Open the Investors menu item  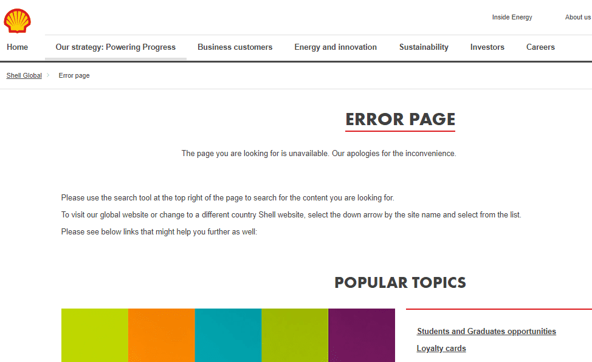point(487,47)
